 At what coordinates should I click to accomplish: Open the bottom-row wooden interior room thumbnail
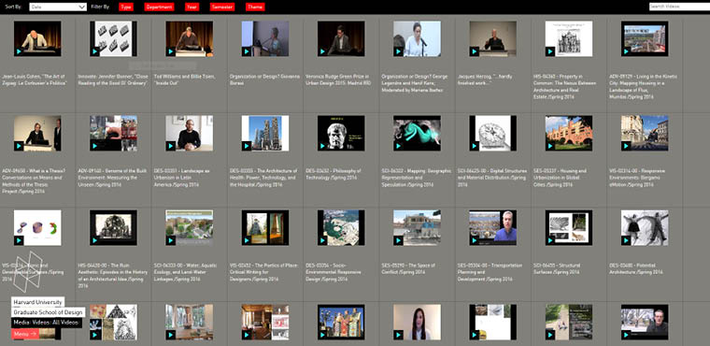point(265,322)
